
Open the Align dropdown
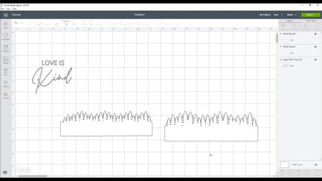click(x=84, y=24)
